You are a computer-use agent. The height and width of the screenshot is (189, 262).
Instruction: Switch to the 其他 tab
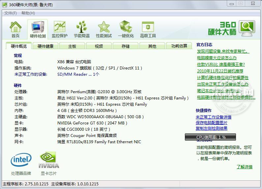coord(152,46)
